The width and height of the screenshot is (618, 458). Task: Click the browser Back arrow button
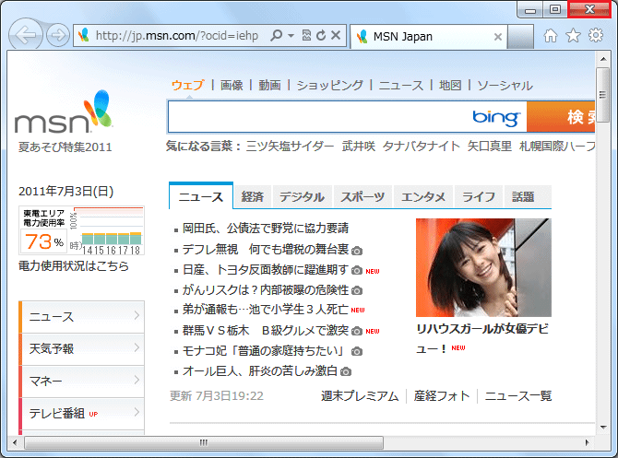(27, 36)
